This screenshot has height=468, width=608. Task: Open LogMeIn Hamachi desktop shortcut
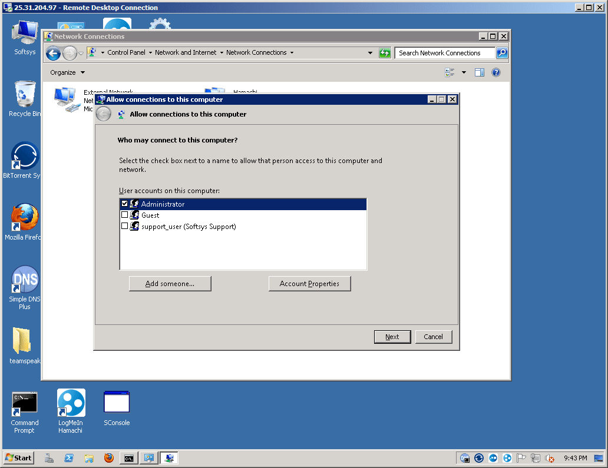[x=71, y=411]
